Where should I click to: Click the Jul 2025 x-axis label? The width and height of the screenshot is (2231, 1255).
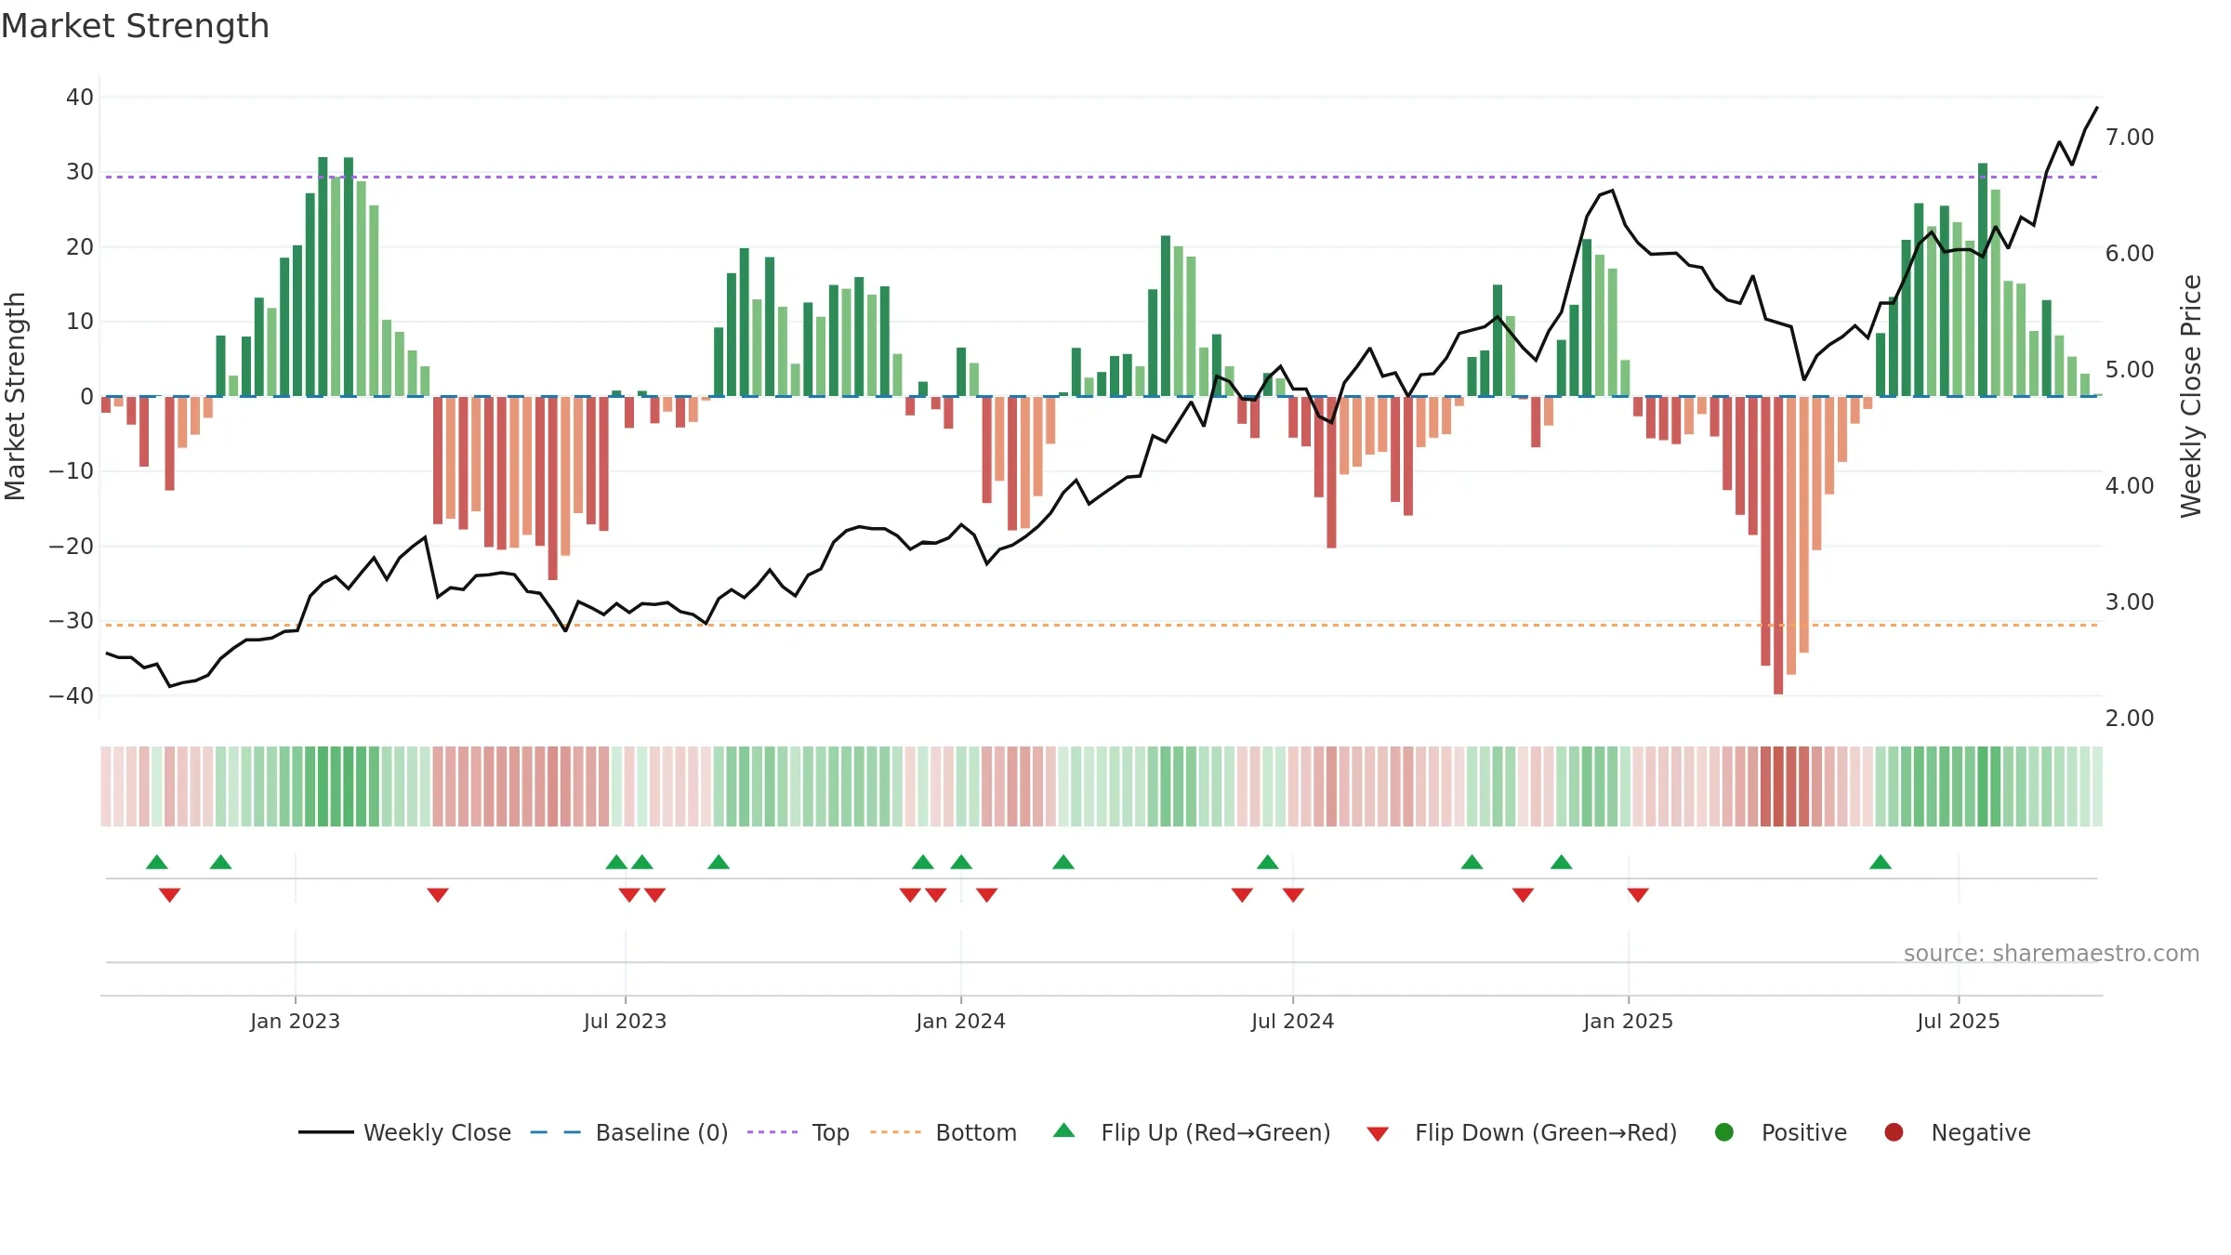(1958, 1021)
